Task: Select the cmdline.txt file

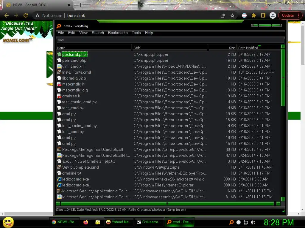Action: point(71,173)
